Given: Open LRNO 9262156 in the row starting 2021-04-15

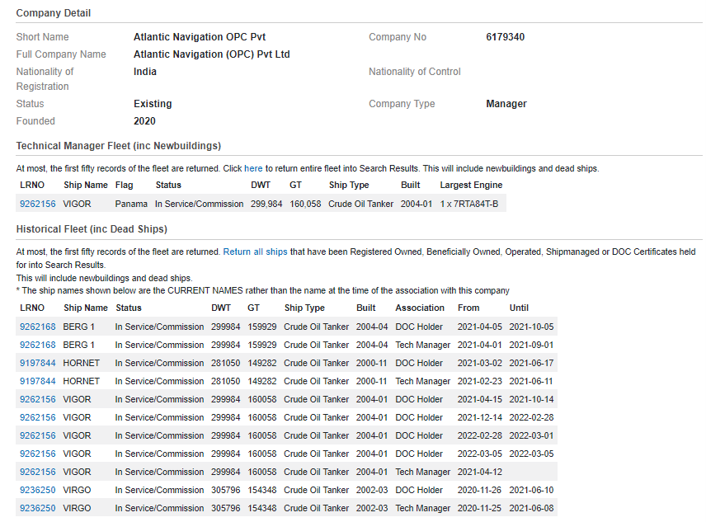Looking at the screenshot, I should click(38, 399).
